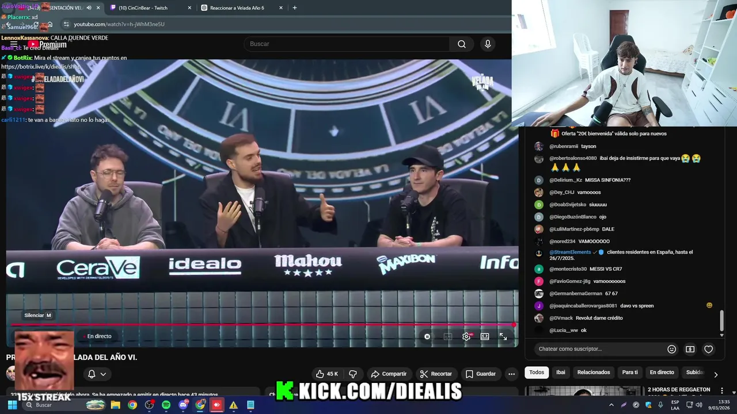Image resolution: width=737 pixels, height=414 pixels.
Task: Open the YouTube Premium home logo
Action: (x=47, y=44)
